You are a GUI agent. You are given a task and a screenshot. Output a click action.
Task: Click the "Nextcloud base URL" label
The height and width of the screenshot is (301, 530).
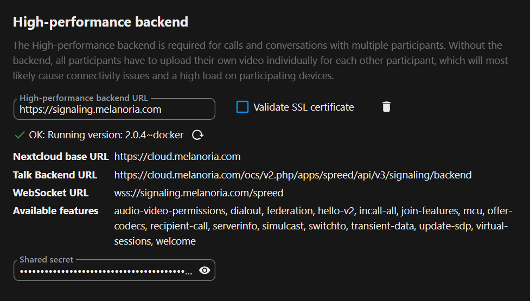[x=61, y=157]
